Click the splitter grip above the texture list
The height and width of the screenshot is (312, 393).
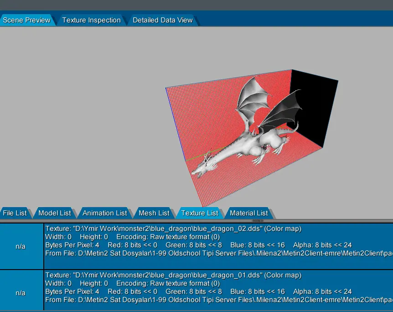point(258,221)
